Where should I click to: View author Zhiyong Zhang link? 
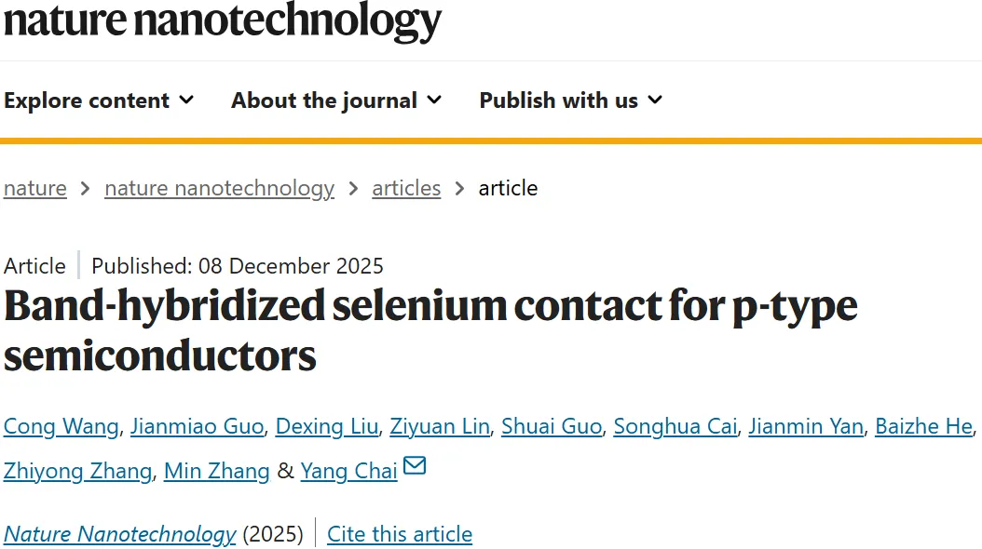[x=77, y=471]
